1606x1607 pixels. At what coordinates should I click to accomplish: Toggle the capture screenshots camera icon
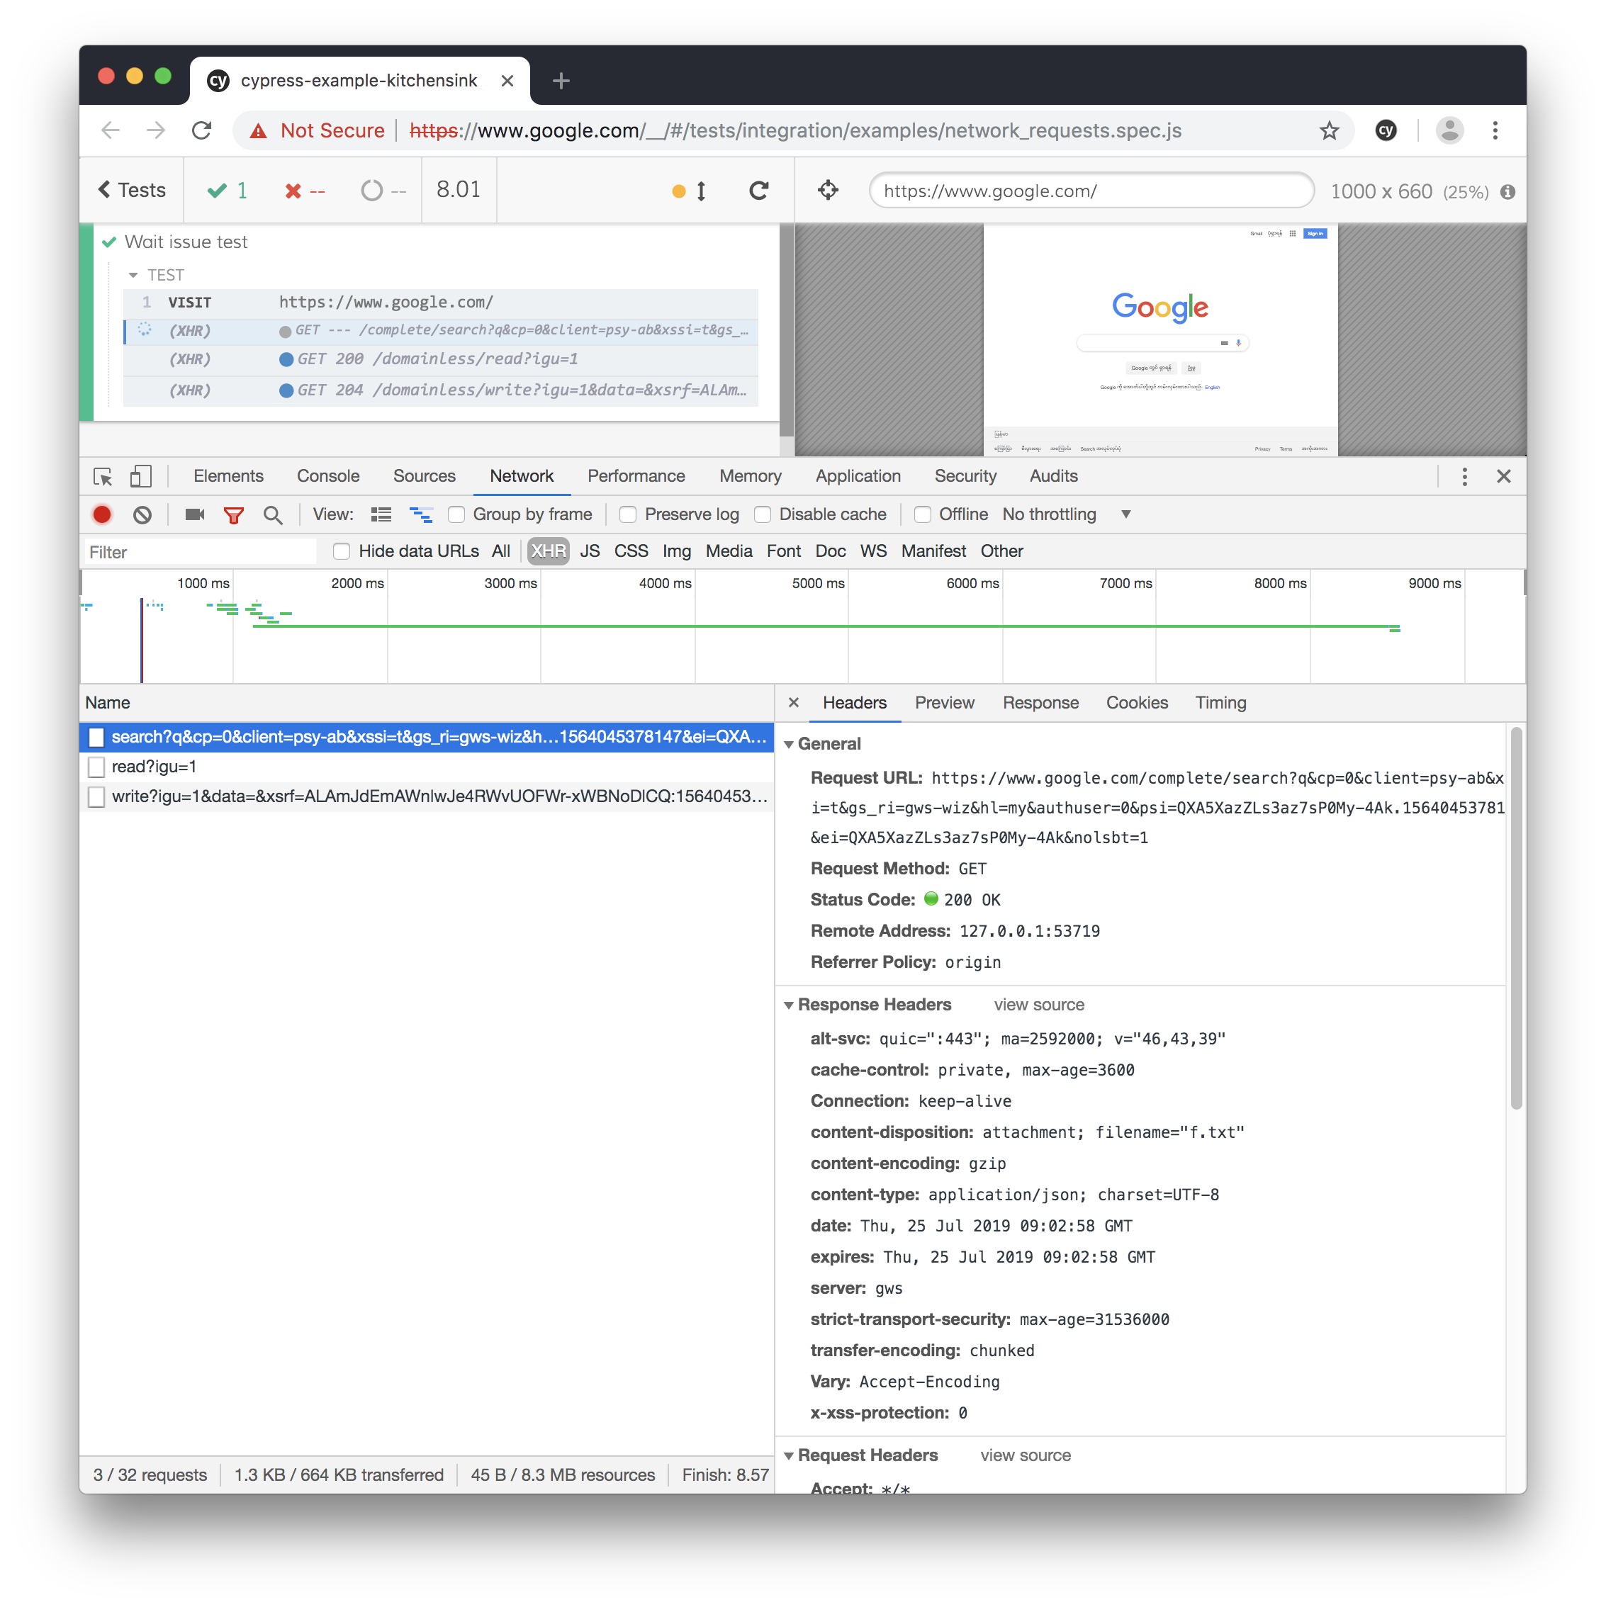tap(195, 515)
